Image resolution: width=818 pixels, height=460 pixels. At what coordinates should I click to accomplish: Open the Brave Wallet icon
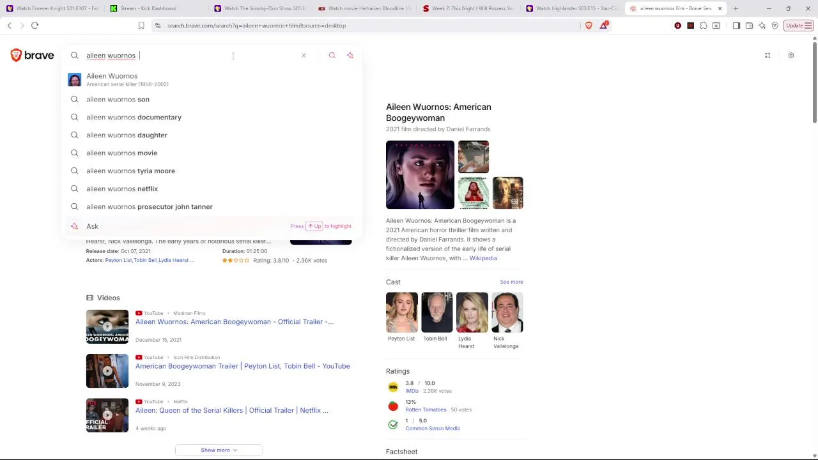pos(749,26)
